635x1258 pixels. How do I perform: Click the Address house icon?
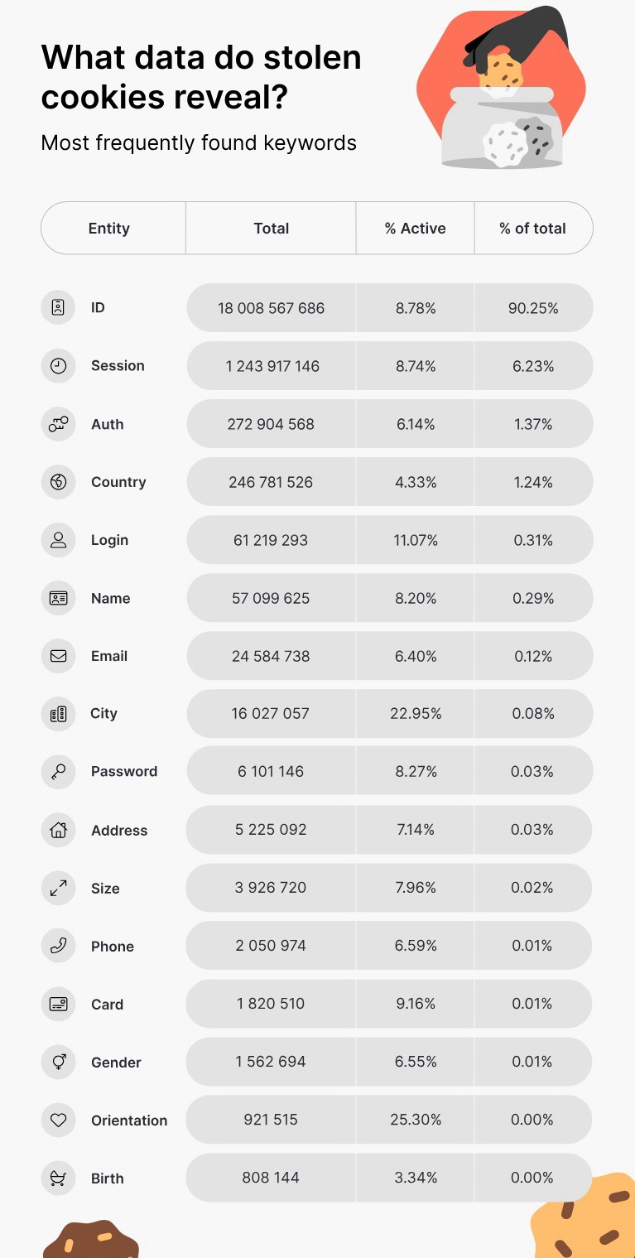[x=58, y=830]
